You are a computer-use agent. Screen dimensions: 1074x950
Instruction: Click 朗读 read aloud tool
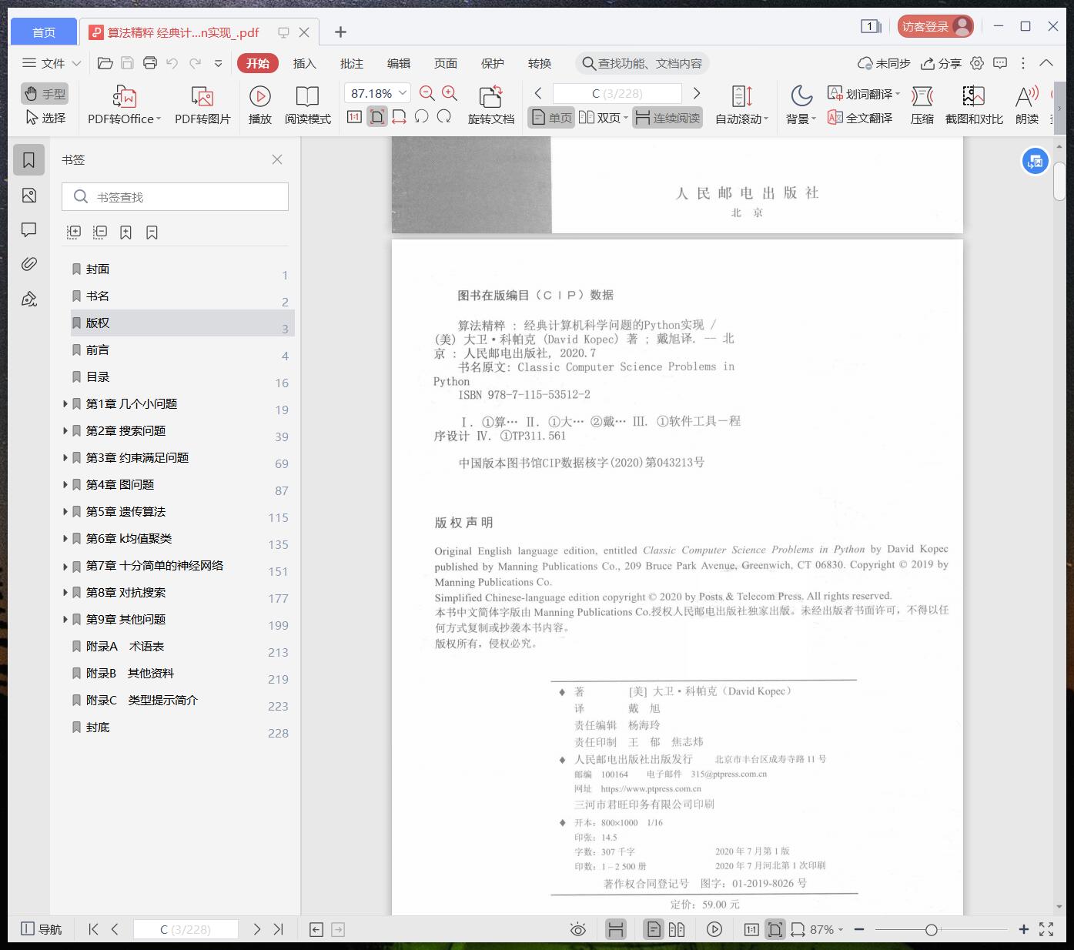coord(1027,105)
